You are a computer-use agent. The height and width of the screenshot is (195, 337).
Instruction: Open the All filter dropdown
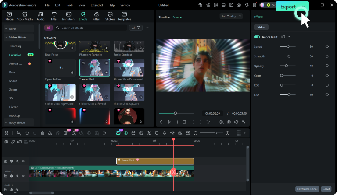click(136, 28)
